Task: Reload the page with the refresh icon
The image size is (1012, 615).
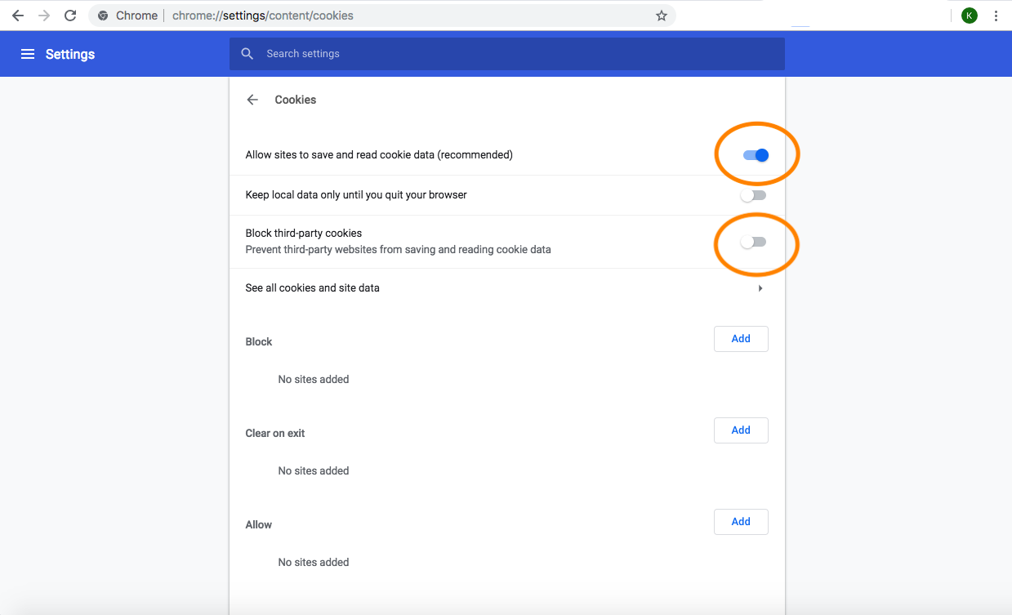Action: click(x=70, y=16)
